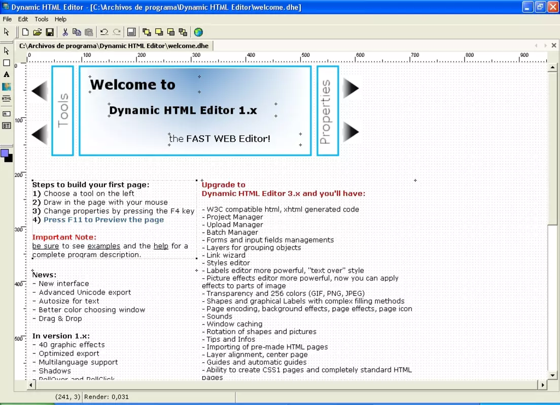Click the 'Render: 0,031' status bar entry
This screenshot has height=405, width=560.
coord(107,397)
